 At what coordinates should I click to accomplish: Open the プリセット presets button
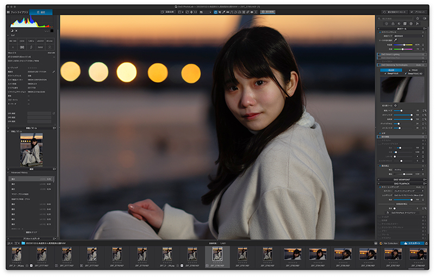pos(418,12)
